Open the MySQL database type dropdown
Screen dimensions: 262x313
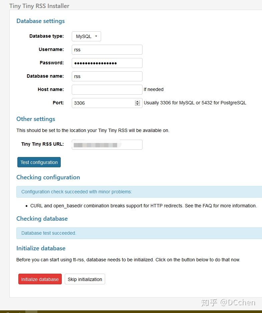(86, 36)
